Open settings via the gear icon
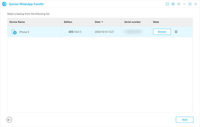 (173, 4)
